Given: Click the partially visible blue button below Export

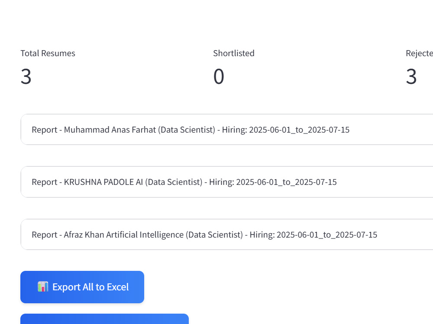Looking at the screenshot, I should (x=104, y=319).
